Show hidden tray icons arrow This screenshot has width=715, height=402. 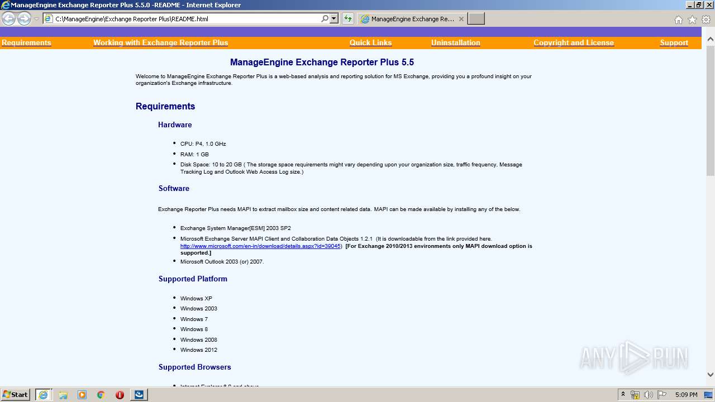pyautogui.click(x=623, y=395)
